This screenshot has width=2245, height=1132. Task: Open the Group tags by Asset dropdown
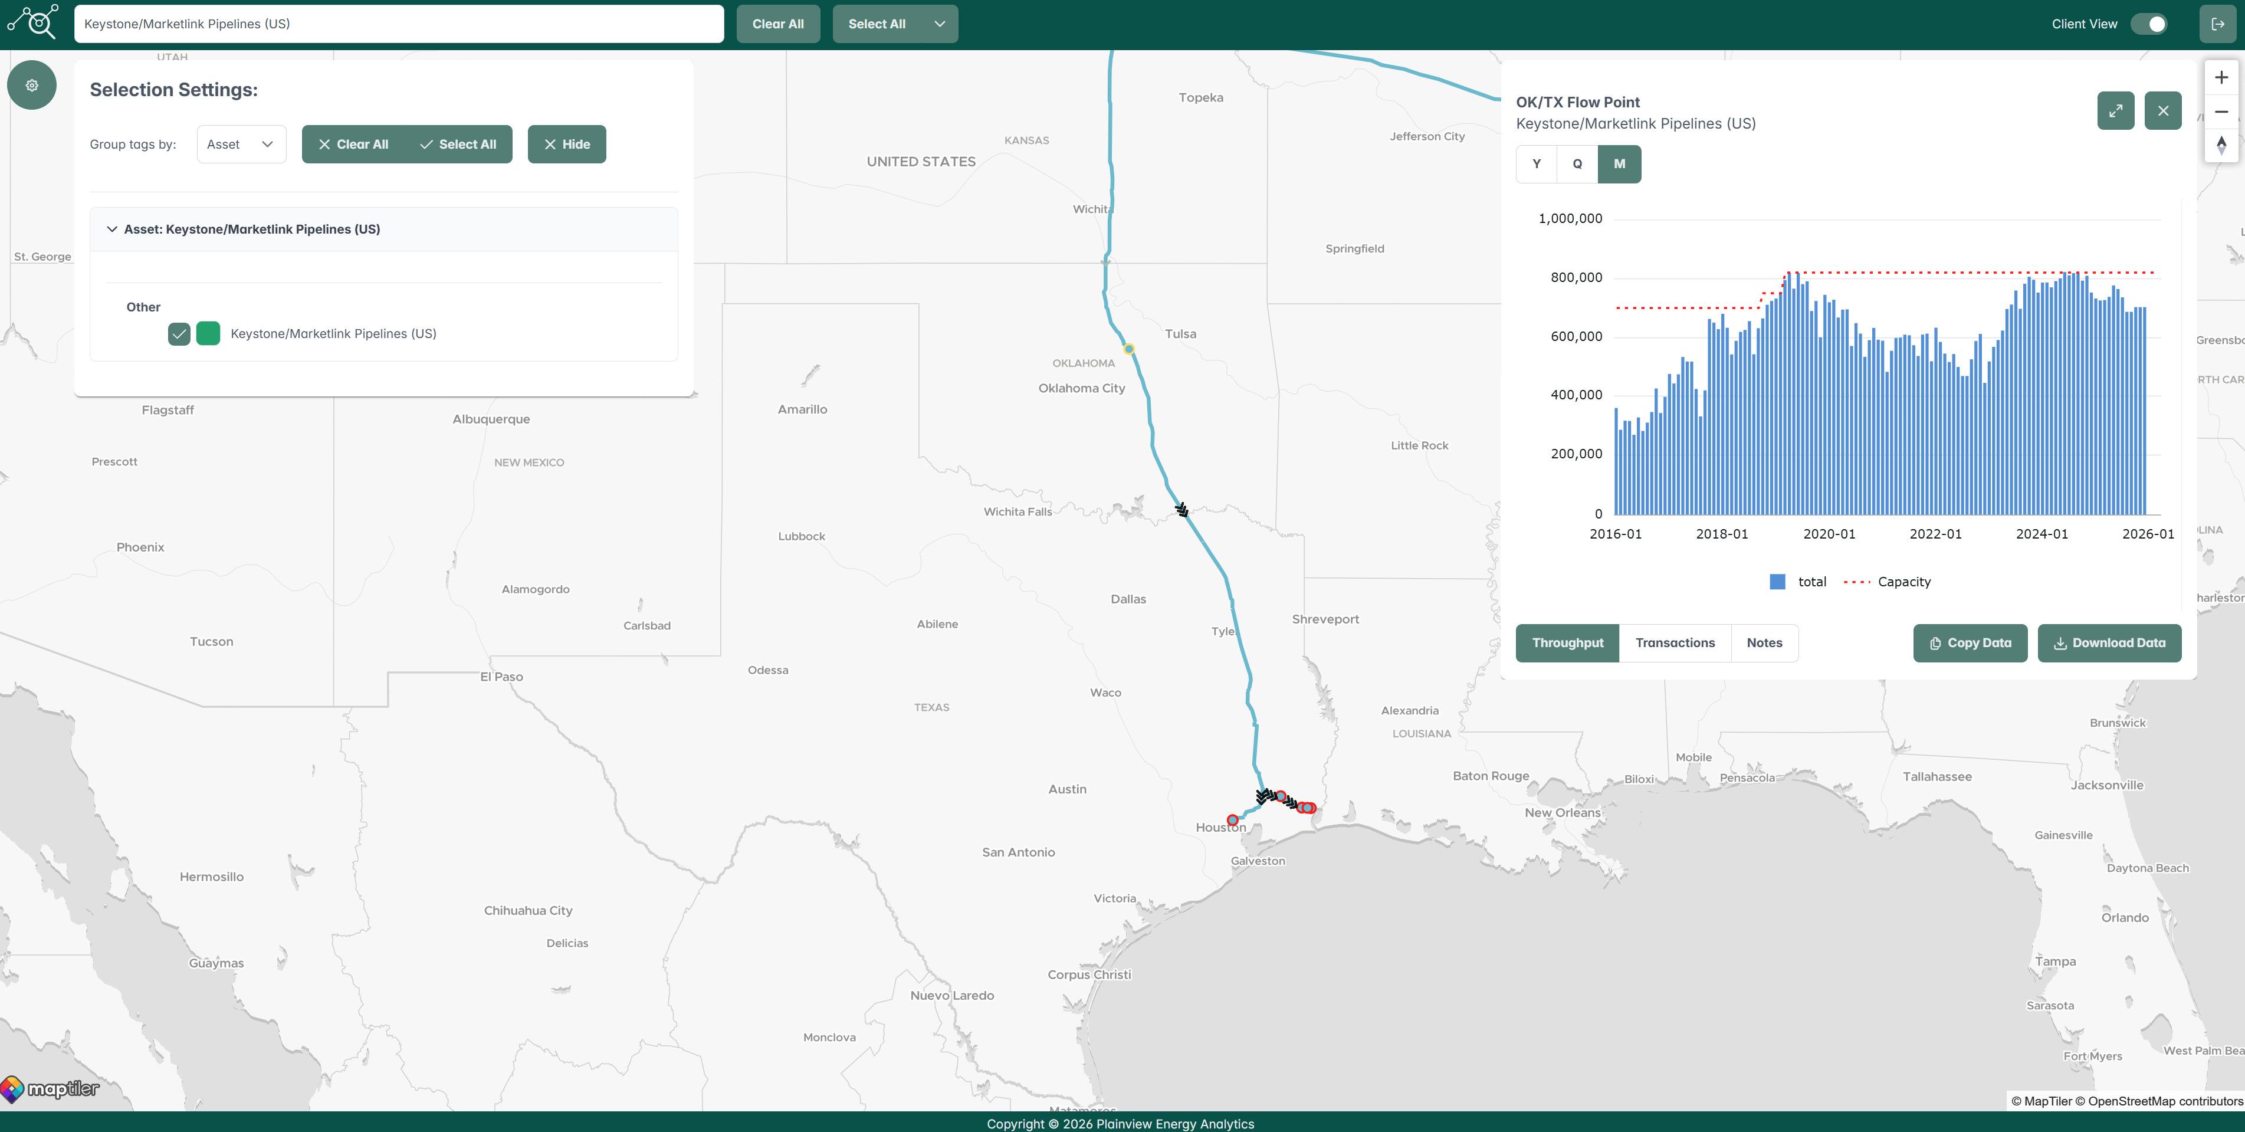(241, 145)
